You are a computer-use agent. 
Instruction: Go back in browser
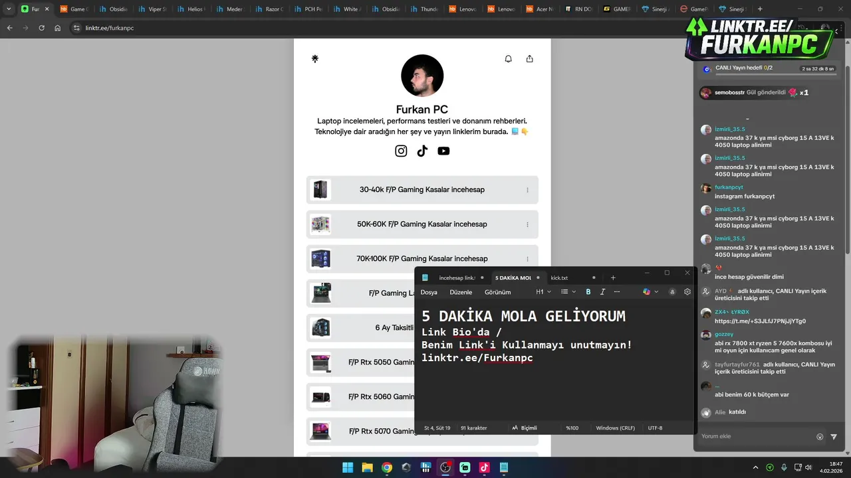tap(9, 28)
